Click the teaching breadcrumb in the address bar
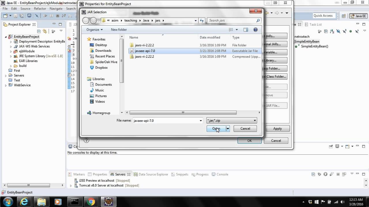The image size is (369, 207). tap(131, 20)
